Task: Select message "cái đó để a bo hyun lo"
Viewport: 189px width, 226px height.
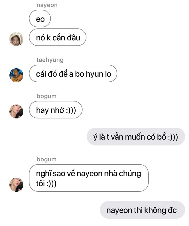Action: click(x=73, y=74)
